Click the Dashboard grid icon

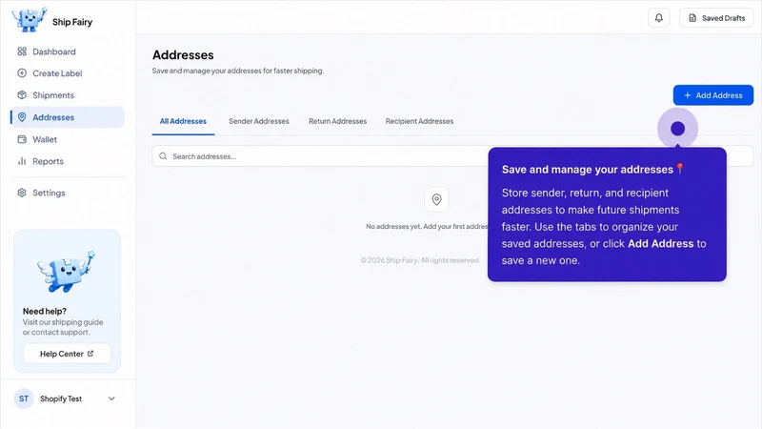click(x=22, y=51)
